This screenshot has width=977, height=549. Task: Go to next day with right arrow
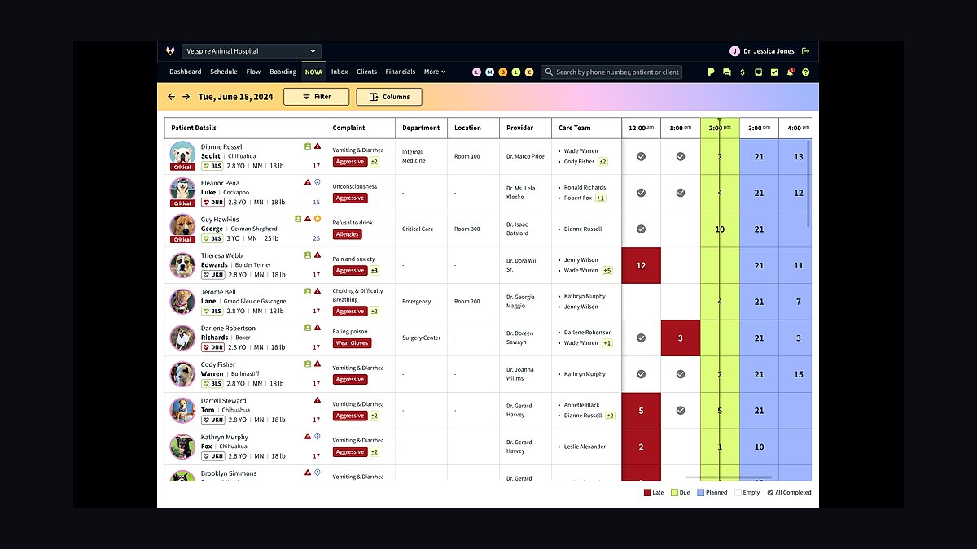coord(186,97)
